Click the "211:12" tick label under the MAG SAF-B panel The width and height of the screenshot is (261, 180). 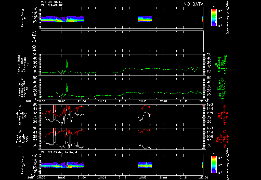click(122, 101)
